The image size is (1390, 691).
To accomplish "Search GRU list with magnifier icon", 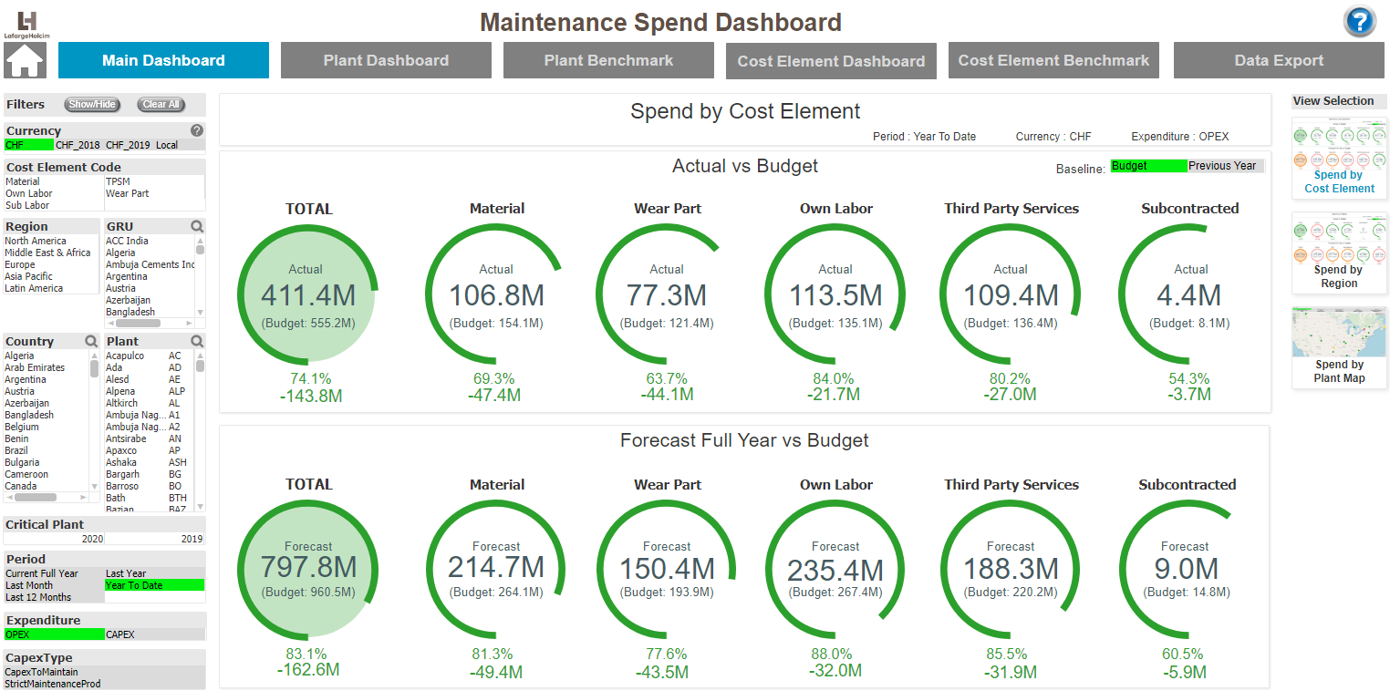I will 197,226.
